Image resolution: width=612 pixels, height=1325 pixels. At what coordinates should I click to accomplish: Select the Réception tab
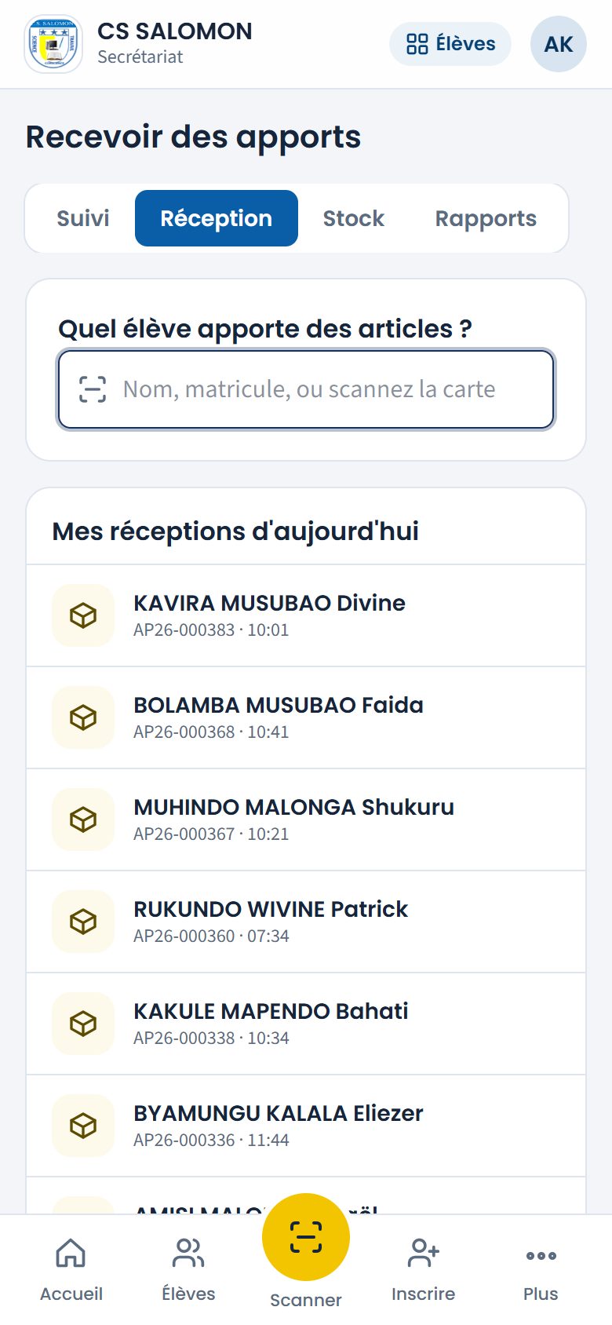[217, 218]
